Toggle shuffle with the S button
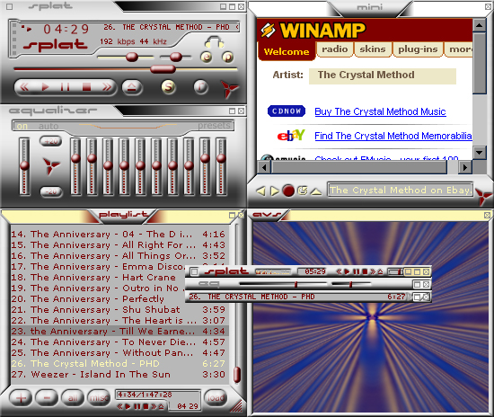494x417 pixels. pyautogui.click(x=169, y=86)
